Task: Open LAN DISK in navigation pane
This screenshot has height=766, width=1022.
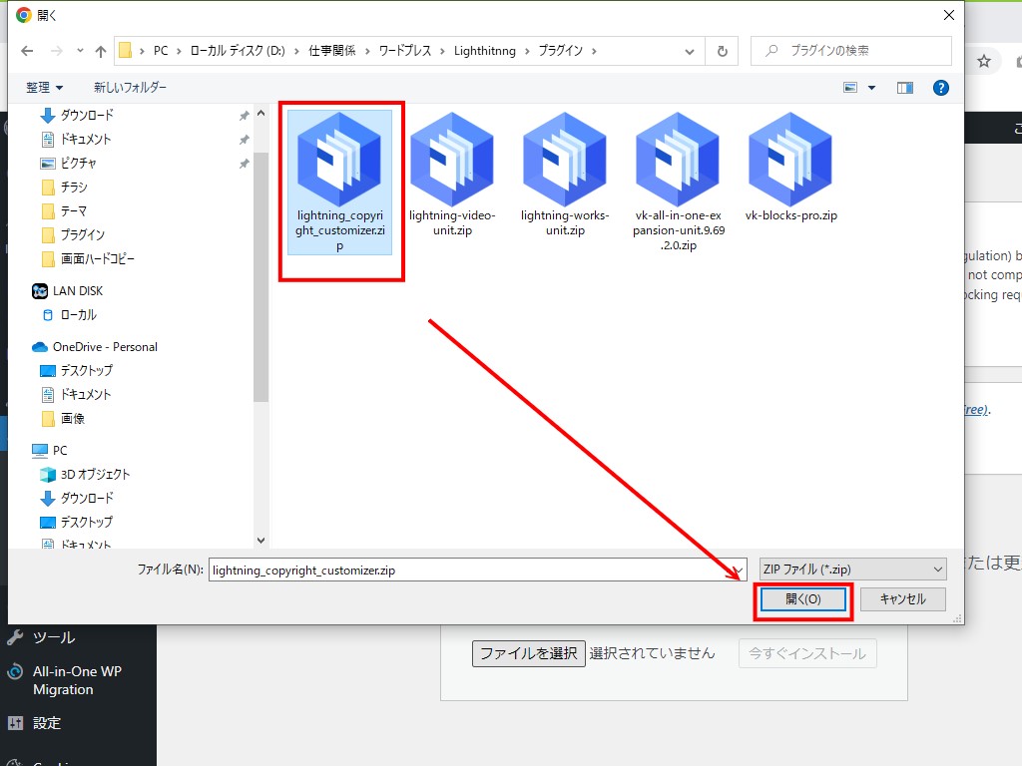Action: click(77, 290)
